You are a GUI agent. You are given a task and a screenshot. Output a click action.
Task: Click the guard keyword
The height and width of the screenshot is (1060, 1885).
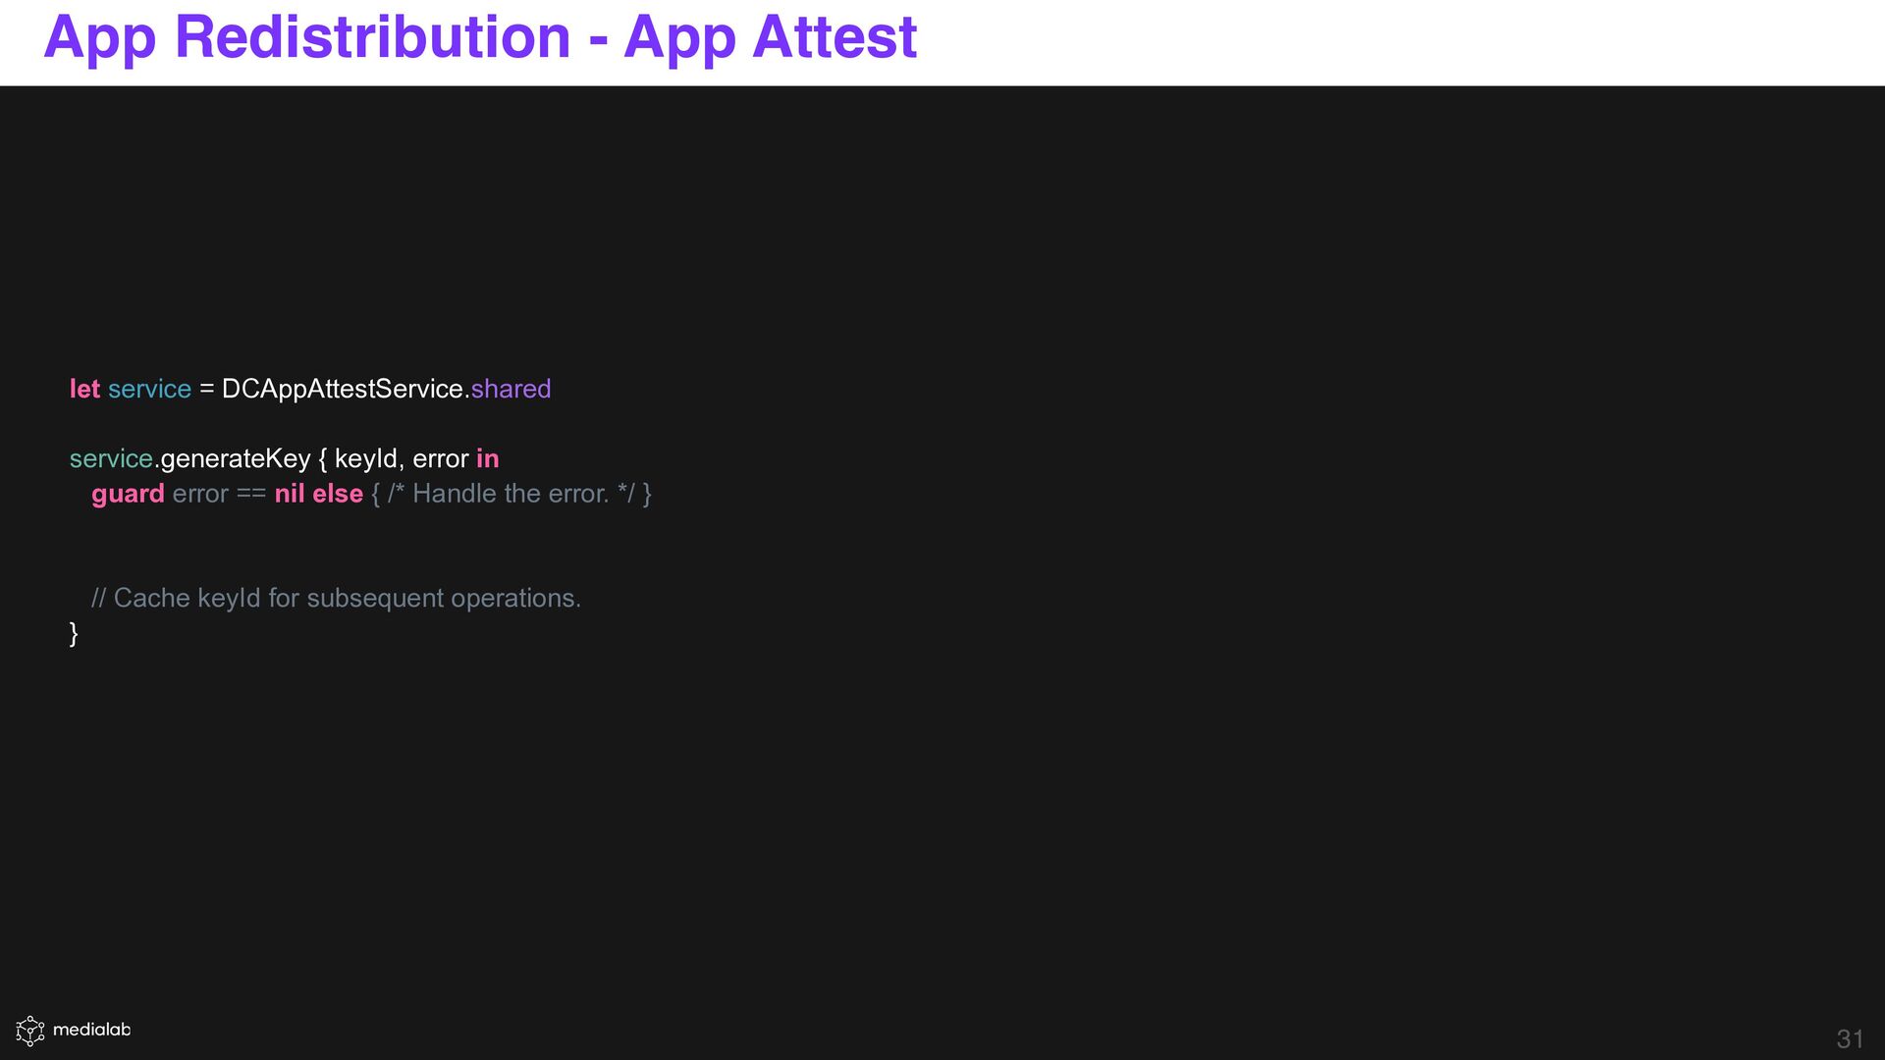128,494
